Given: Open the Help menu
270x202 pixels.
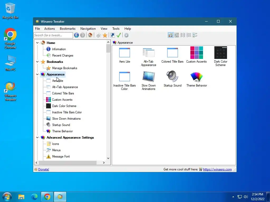Looking at the screenshot, I should (128, 29).
